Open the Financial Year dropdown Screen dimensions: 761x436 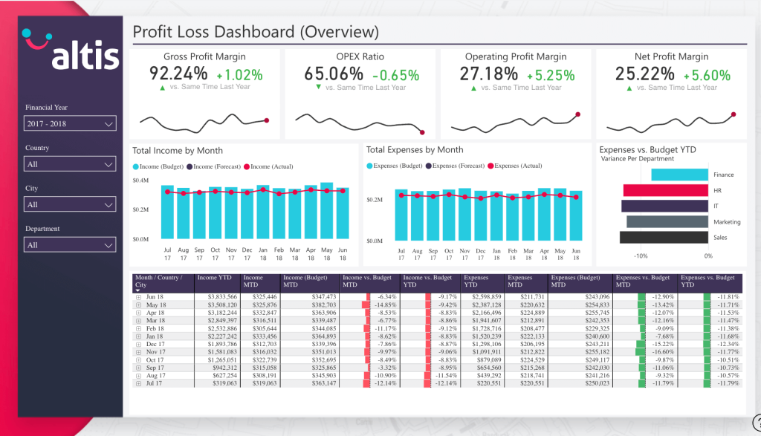click(x=70, y=124)
